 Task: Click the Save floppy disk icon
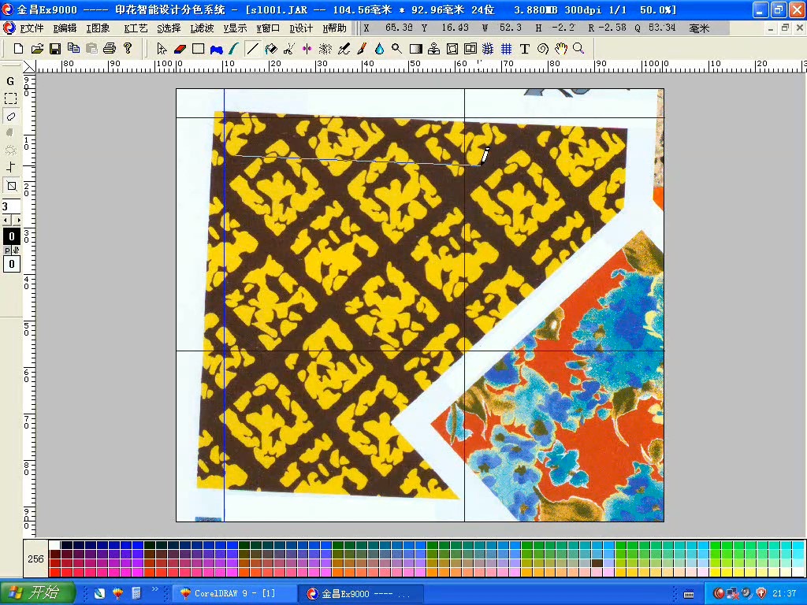pos(55,49)
